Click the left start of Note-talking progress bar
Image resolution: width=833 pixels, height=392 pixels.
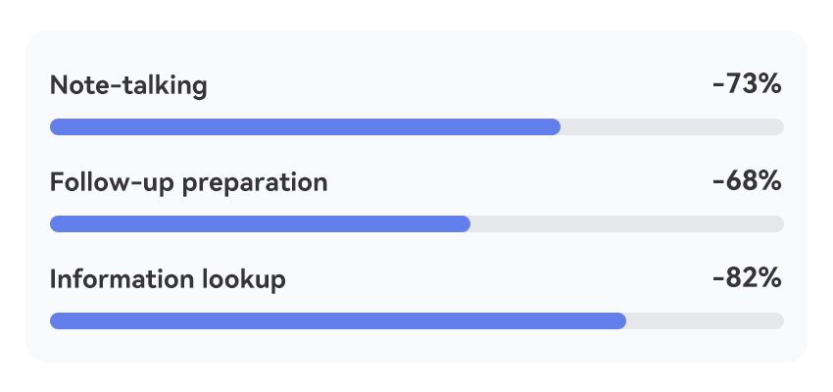(x=57, y=127)
